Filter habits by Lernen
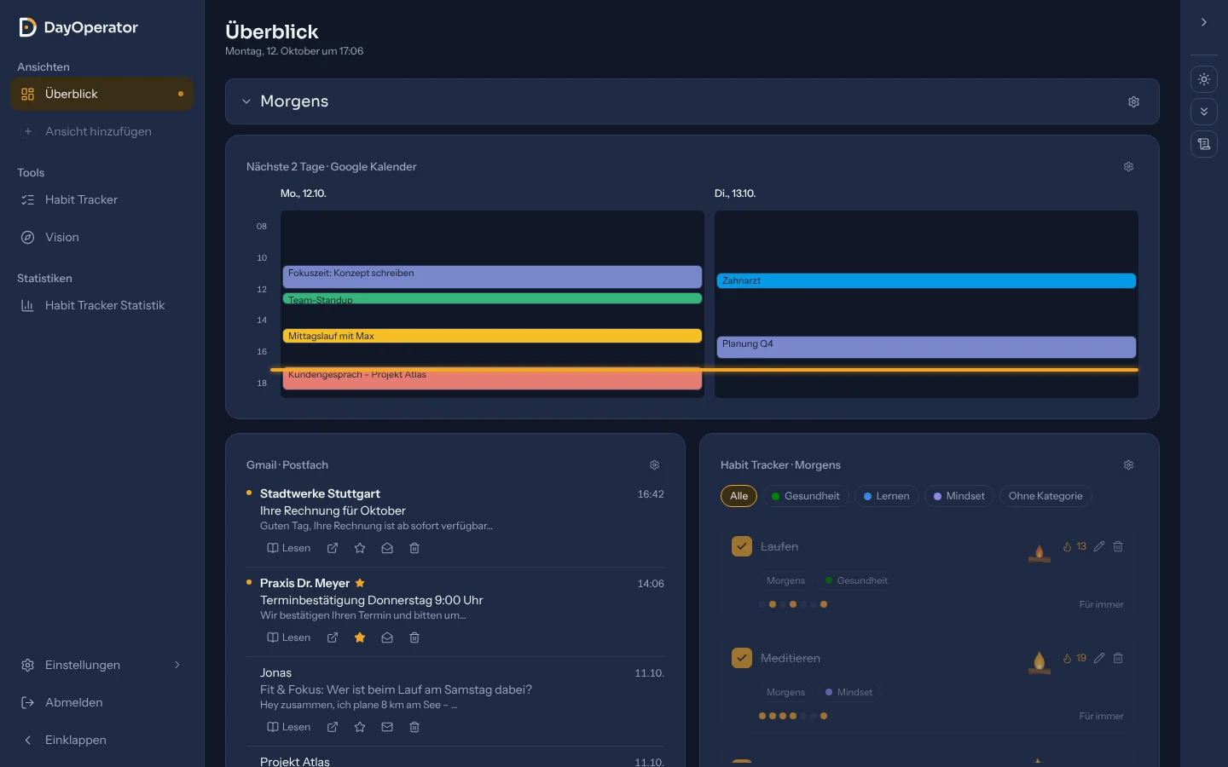This screenshot has height=767, width=1228. 886,496
